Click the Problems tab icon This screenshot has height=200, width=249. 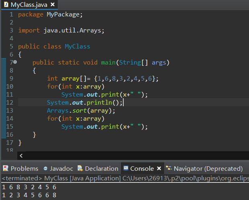pos(6,168)
